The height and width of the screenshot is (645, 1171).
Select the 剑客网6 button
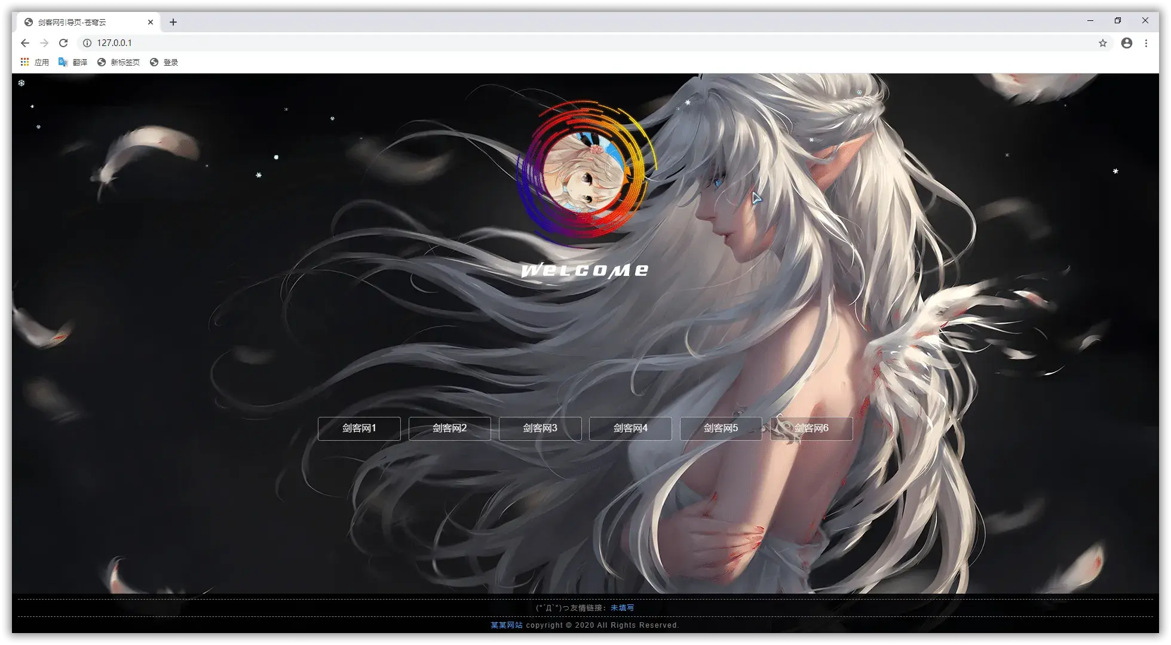point(811,428)
